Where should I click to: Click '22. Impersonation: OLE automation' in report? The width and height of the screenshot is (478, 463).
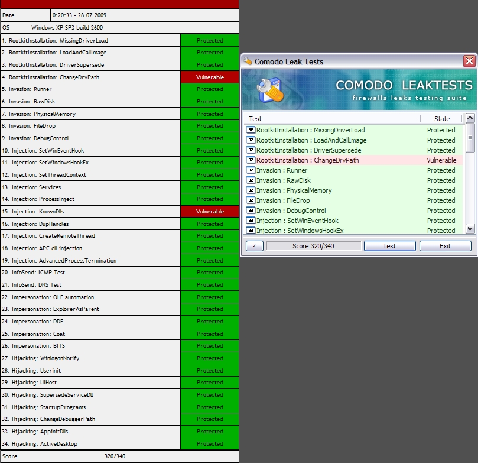[x=47, y=297]
